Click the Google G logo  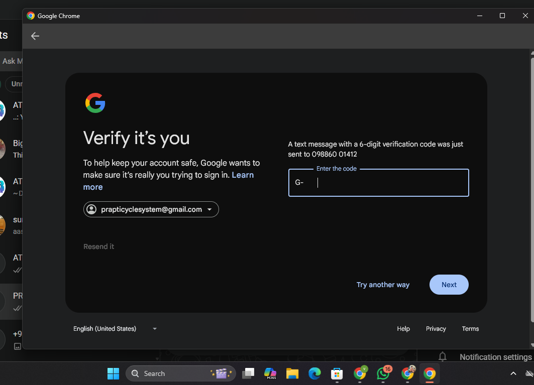coord(95,103)
